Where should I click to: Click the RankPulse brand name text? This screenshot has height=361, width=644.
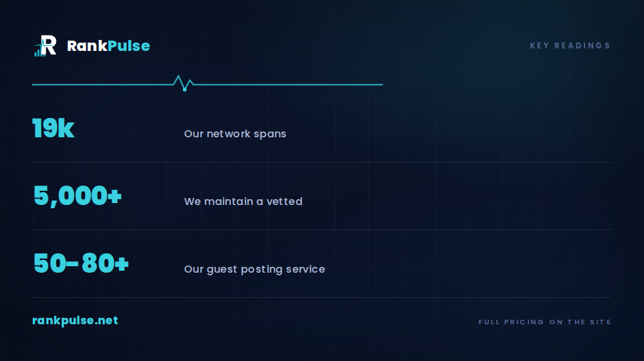pos(108,46)
